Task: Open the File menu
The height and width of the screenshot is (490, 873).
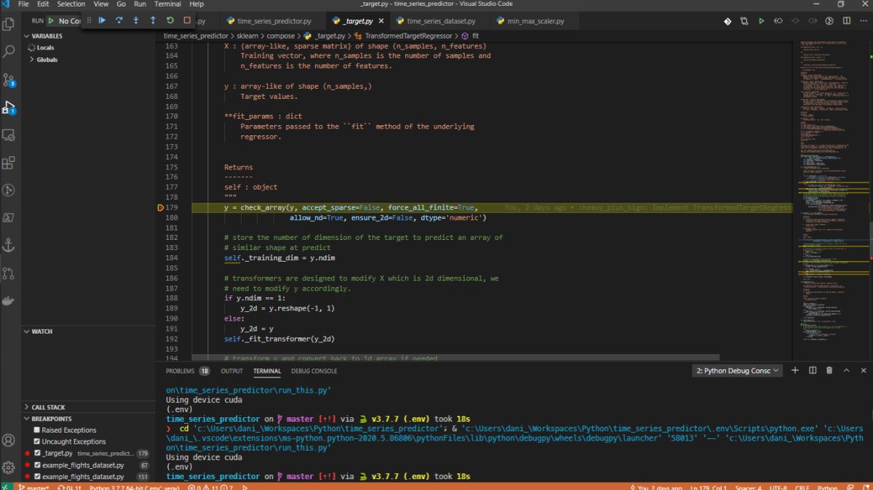Action: tap(23, 4)
